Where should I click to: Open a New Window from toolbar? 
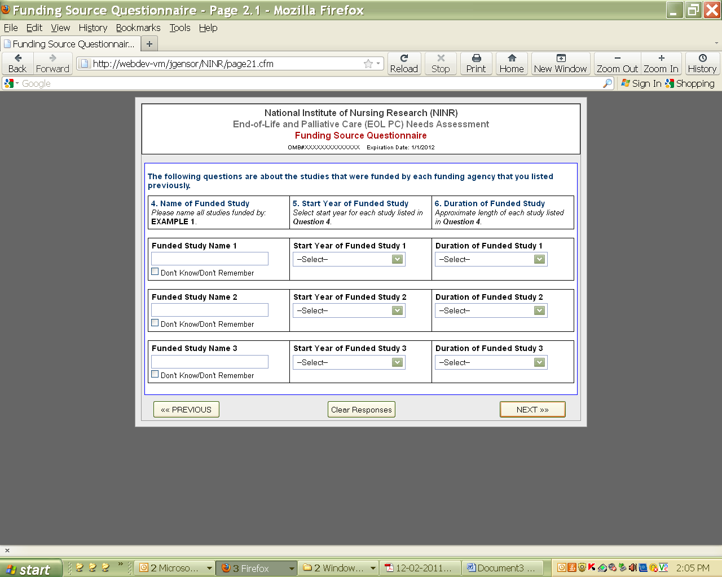point(560,63)
